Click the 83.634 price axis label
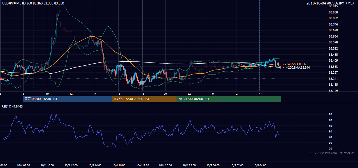This screenshot has height=168, width=358. (x=333, y=36)
